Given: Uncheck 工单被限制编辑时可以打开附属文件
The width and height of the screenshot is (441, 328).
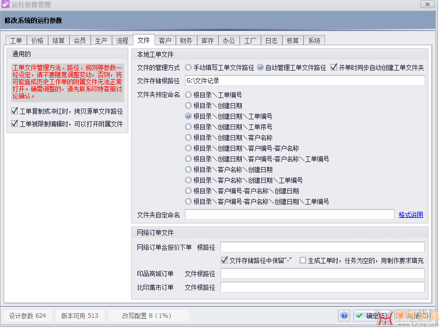Looking at the screenshot, I should [15, 124].
